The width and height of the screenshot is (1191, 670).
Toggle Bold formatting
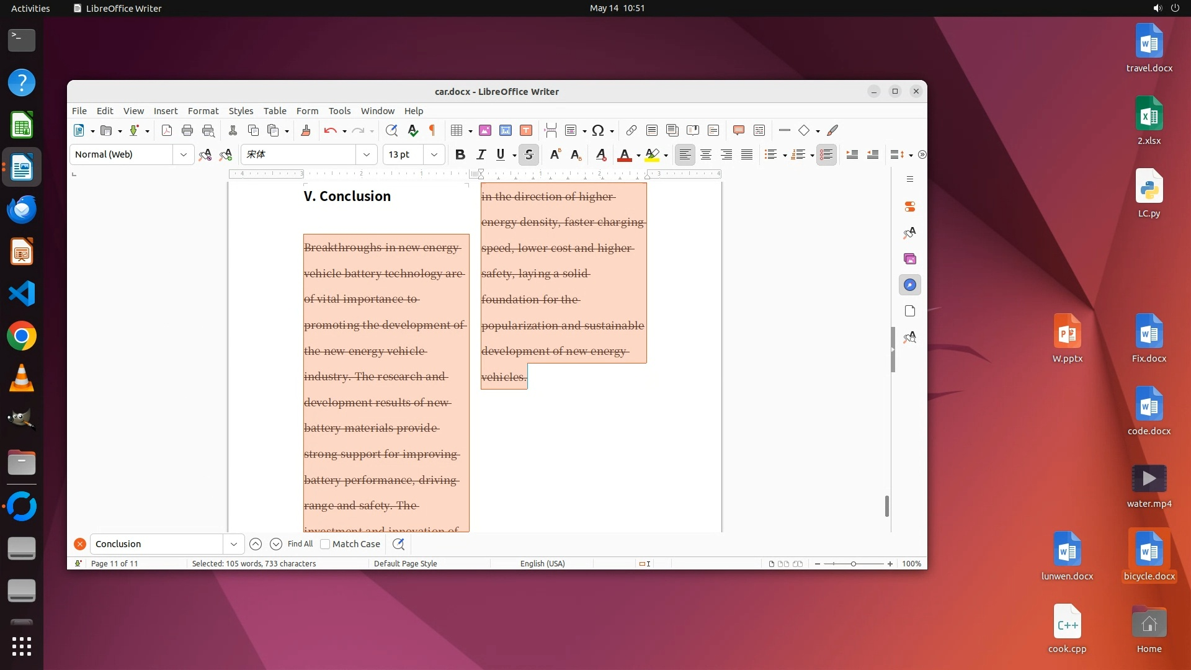[460, 154]
